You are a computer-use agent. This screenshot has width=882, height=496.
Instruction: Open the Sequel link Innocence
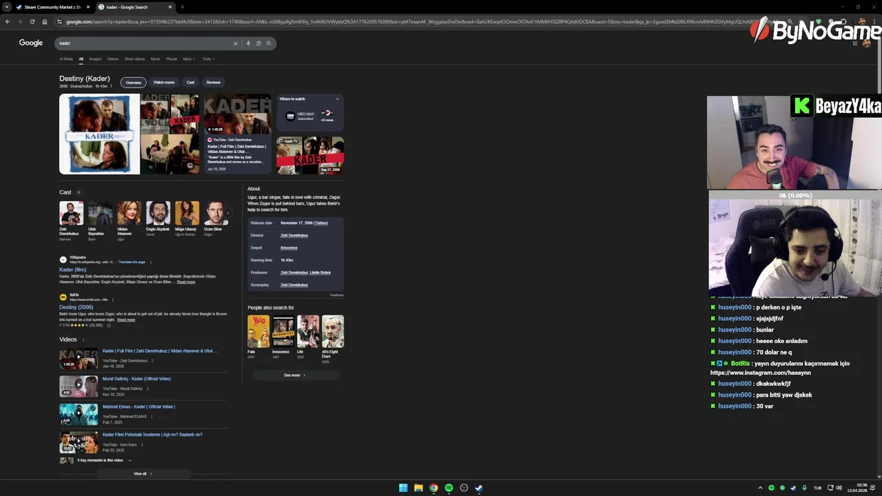coord(289,248)
